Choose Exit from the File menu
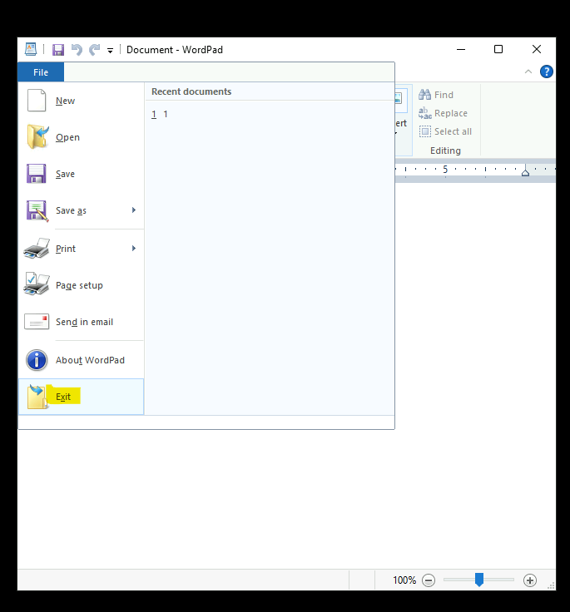The width and height of the screenshot is (570, 612). point(81,397)
